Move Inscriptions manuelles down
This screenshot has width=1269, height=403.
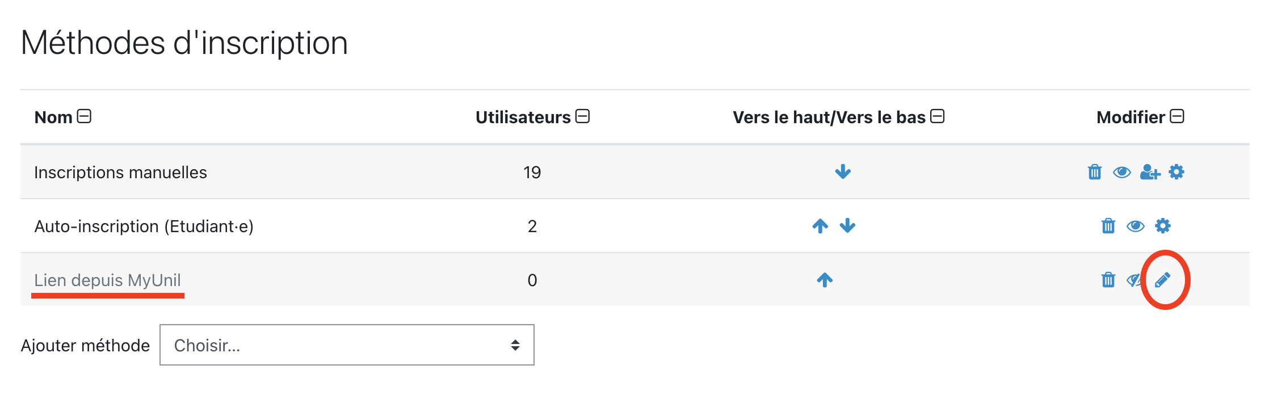[x=843, y=171]
